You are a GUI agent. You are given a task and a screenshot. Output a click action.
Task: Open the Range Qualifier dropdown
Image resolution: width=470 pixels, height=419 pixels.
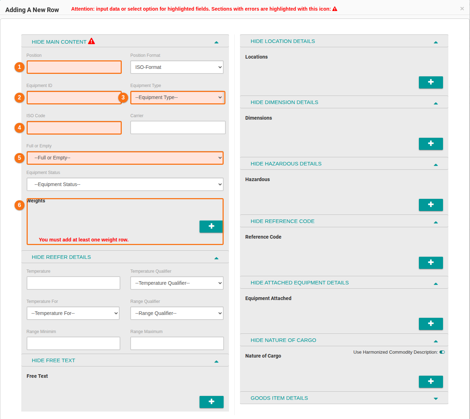pyautogui.click(x=177, y=313)
